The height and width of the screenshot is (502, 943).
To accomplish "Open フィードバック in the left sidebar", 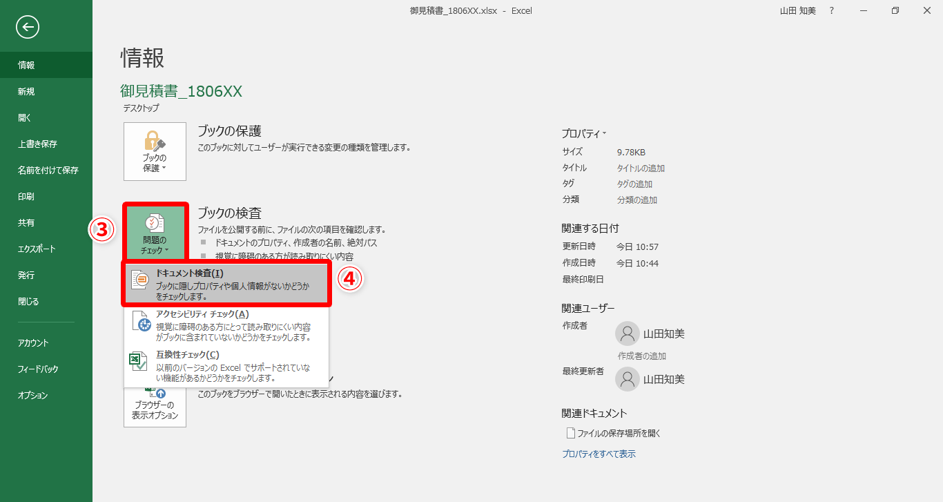I will point(46,369).
